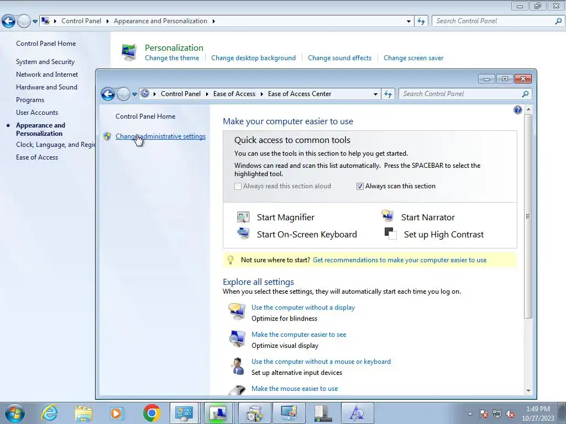Image resolution: width=566 pixels, height=424 pixels.
Task: Click Change the theme link
Action: click(172, 58)
